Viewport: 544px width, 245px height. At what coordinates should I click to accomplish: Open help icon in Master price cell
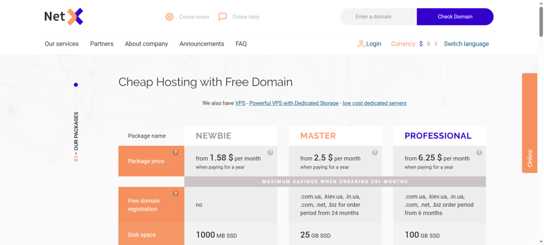coord(375,153)
